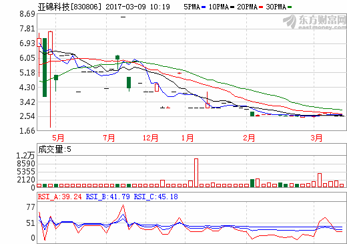
Task: Click the 5月 date axis label
Action: point(58,138)
